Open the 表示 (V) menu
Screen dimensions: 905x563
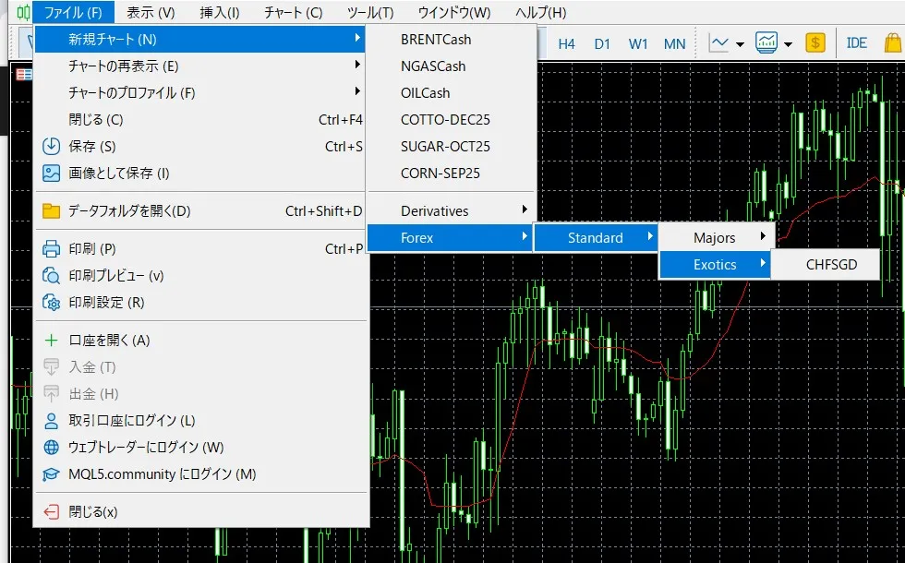151,13
